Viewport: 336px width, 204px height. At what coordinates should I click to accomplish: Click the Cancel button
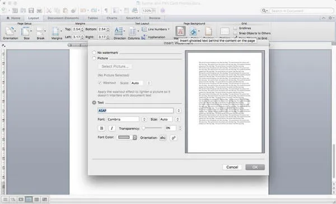tap(232, 167)
